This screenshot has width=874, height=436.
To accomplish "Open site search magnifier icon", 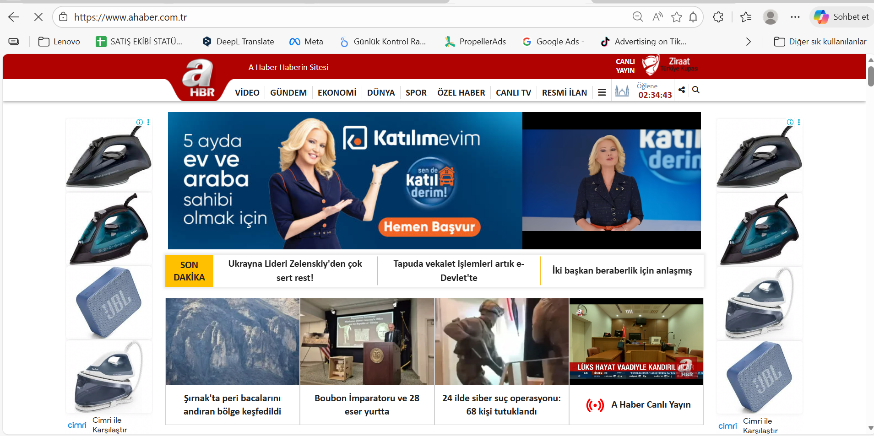I will point(696,90).
